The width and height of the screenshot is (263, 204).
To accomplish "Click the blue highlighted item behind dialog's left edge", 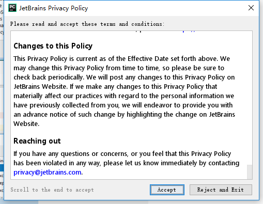I will click(x=2, y=168).
